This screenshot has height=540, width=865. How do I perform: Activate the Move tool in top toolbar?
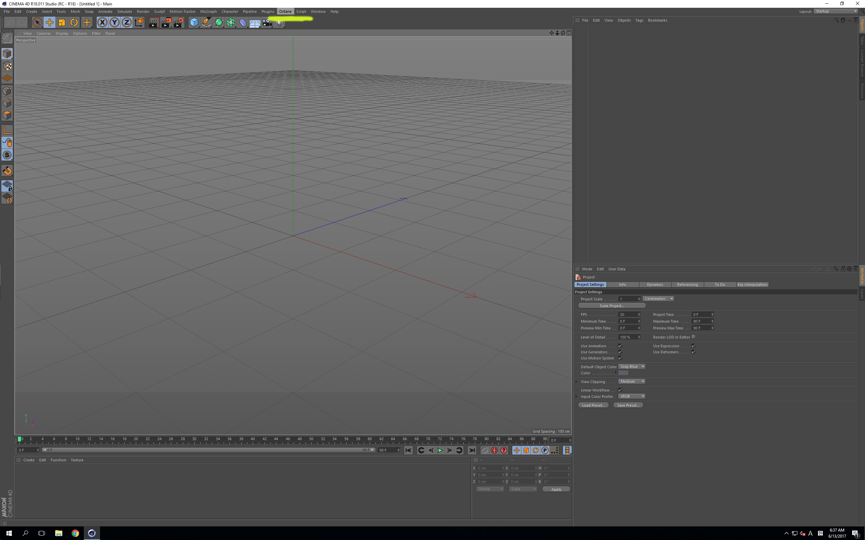[49, 23]
